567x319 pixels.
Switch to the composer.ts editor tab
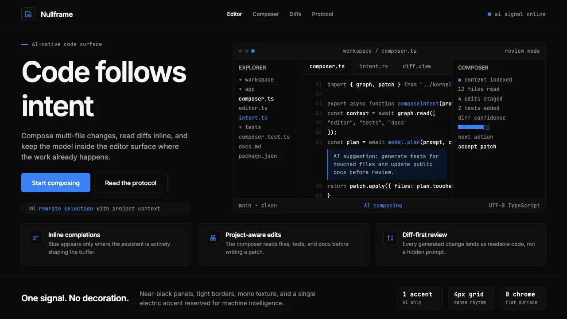[327, 66]
